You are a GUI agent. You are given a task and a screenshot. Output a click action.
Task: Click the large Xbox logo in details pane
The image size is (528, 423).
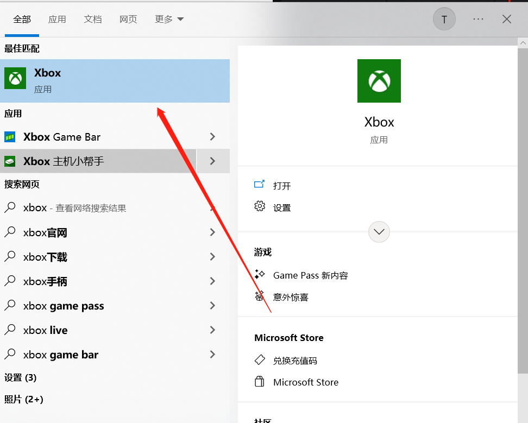pyautogui.click(x=379, y=81)
